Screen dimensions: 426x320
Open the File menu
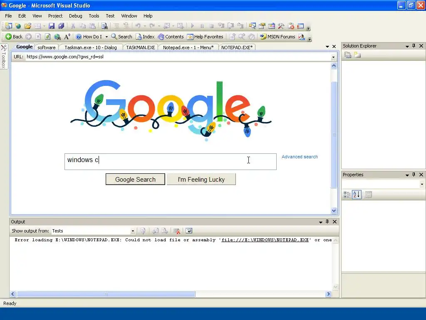point(8,16)
